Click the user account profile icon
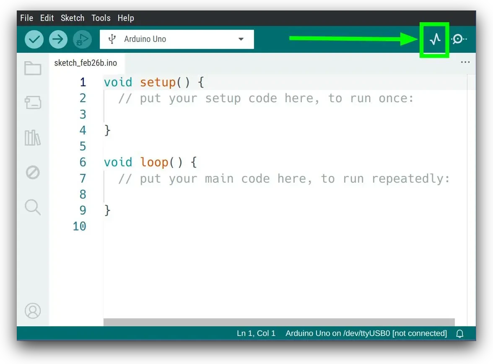Screen dimensions: 493x364 pyautogui.click(x=33, y=311)
